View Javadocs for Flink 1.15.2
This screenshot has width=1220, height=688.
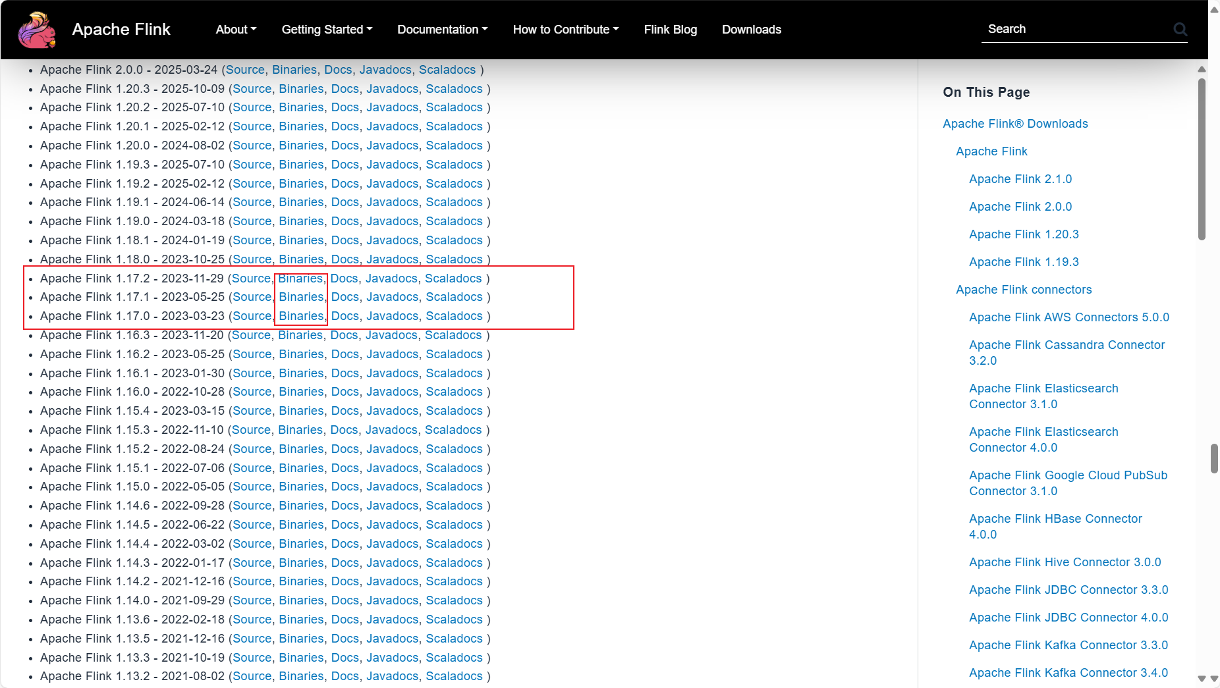(x=393, y=449)
